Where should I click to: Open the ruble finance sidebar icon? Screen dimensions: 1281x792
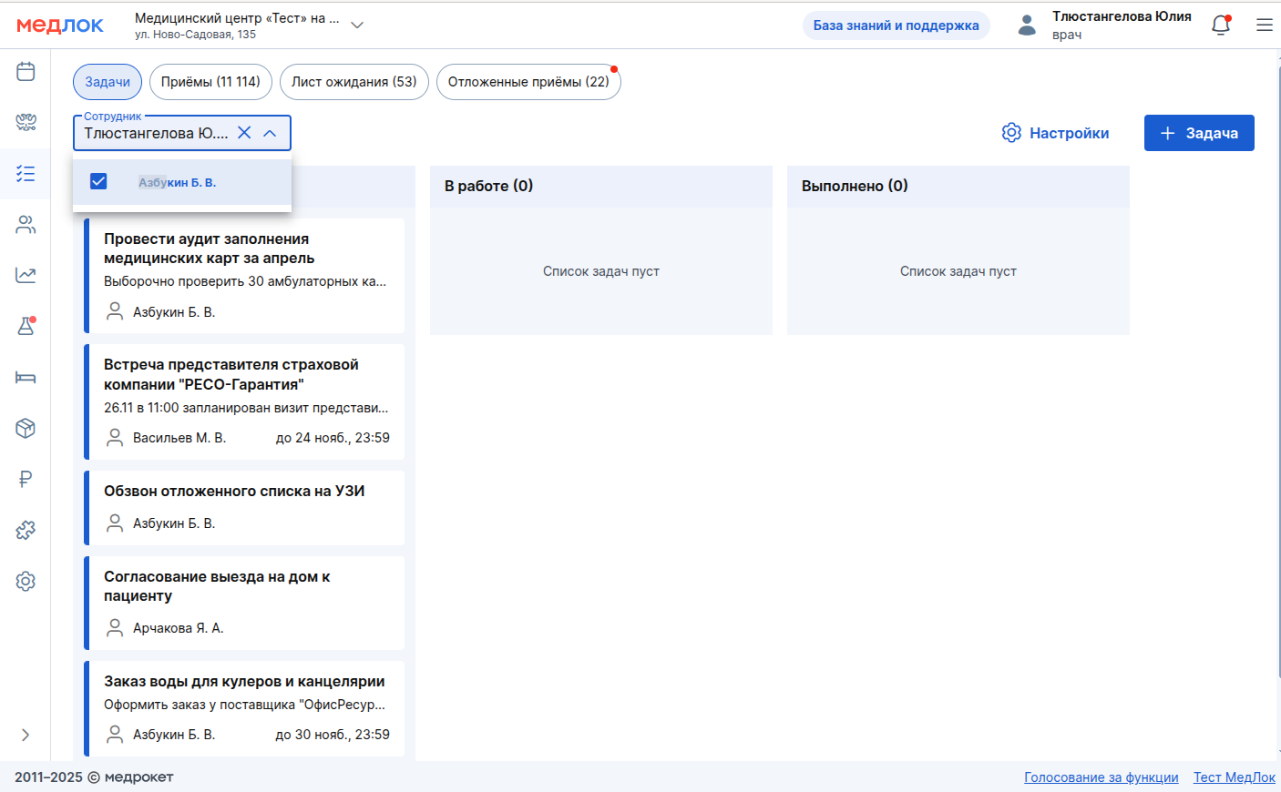coord(26,479)
